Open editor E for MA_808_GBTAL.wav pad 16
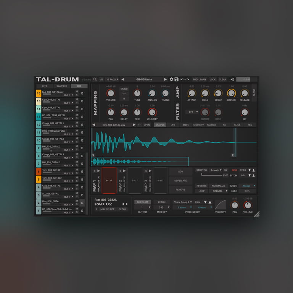Viewport: 293px width, 293px height. point(82,93)
